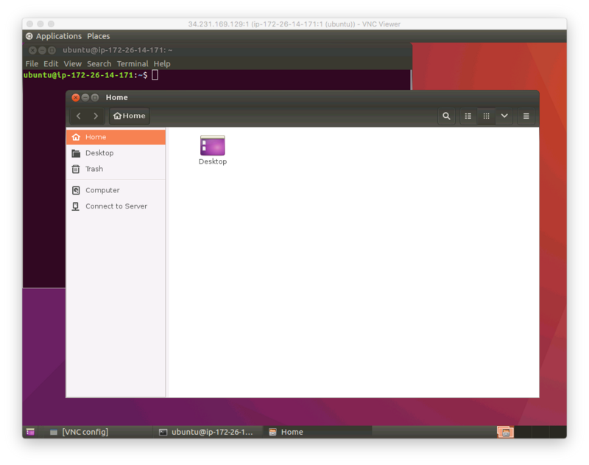Open the terminal's Terminal menu
Screen dimensions: 589x465
[133, 64]
